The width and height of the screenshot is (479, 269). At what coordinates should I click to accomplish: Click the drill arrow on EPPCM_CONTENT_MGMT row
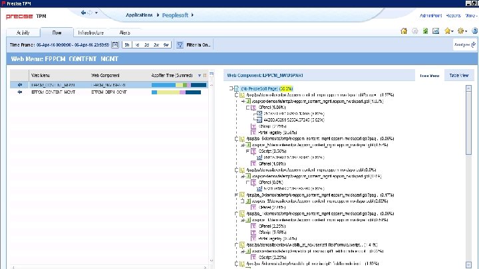(20, 85)
